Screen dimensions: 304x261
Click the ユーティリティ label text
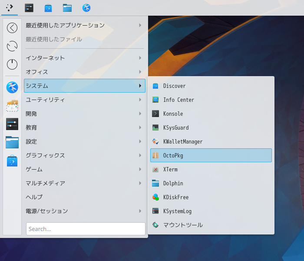pyautogui.click(x=45, y=100)
